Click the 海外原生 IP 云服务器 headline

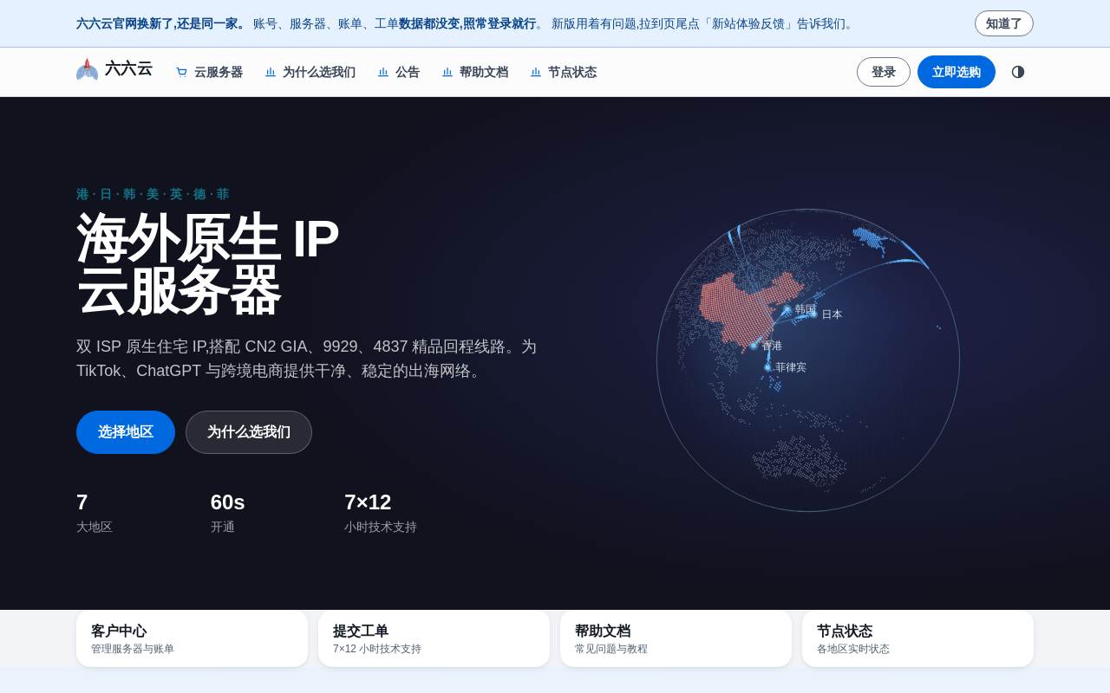click(x=208, y=264)
